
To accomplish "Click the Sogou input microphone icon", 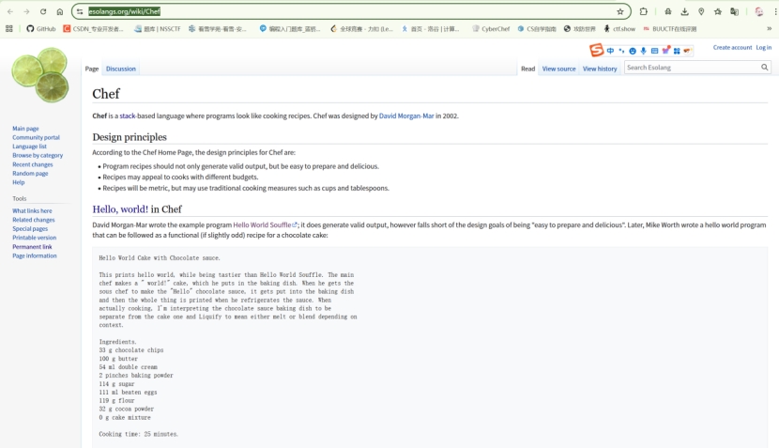I will tap(644, 51).
